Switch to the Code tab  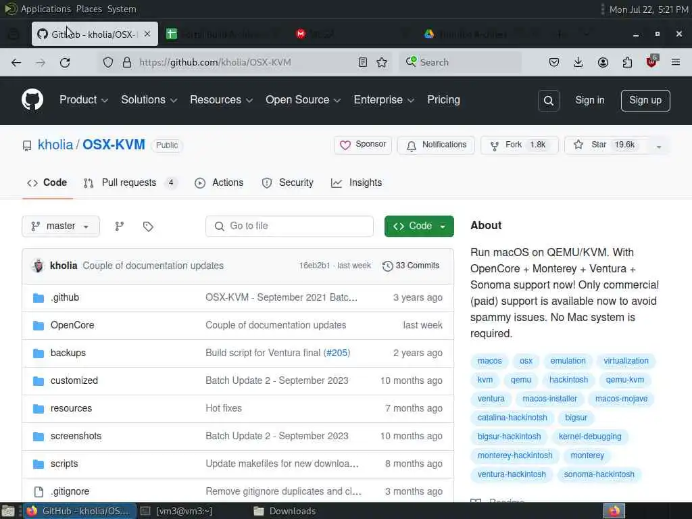47,182
